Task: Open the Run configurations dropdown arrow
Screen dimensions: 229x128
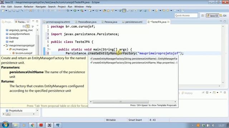Action: coord(78,11)
